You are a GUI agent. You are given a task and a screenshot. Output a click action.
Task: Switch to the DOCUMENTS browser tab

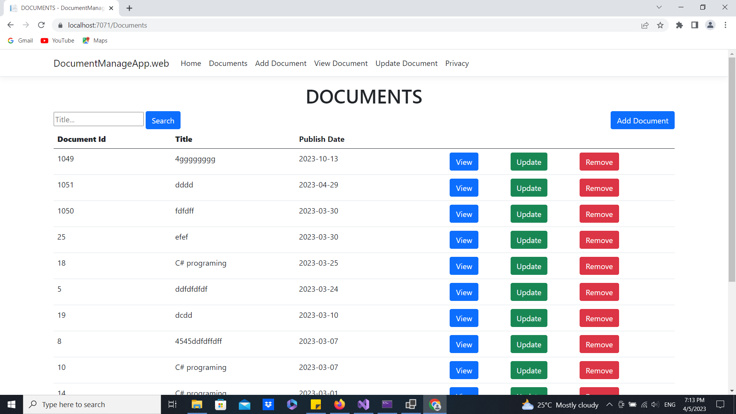[58, 8]
